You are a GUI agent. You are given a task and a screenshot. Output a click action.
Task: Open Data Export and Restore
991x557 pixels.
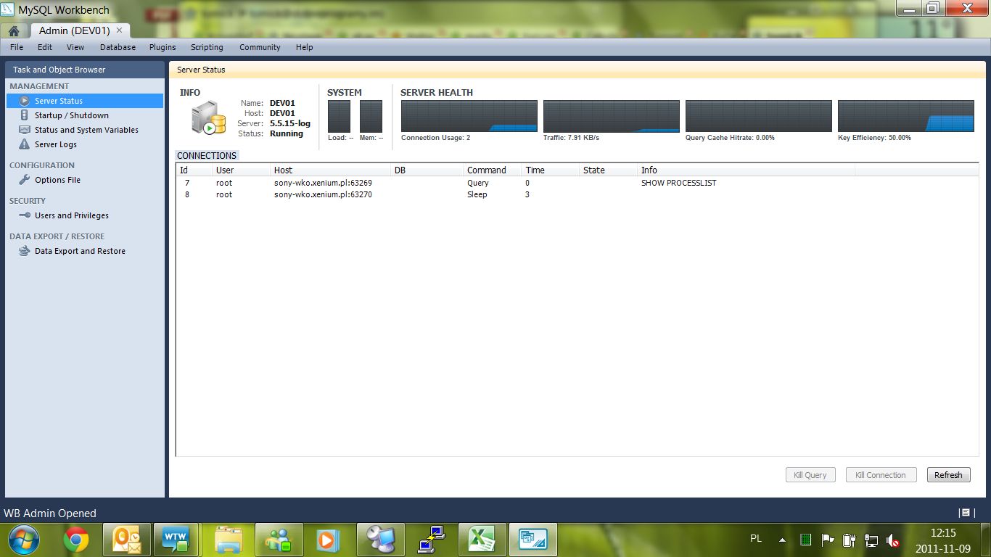pos(80,251)
